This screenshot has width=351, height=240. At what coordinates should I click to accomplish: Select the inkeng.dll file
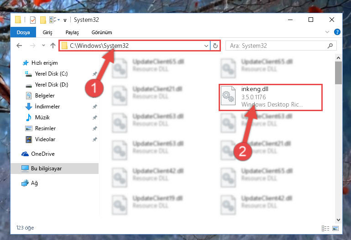tap(271, 97)
